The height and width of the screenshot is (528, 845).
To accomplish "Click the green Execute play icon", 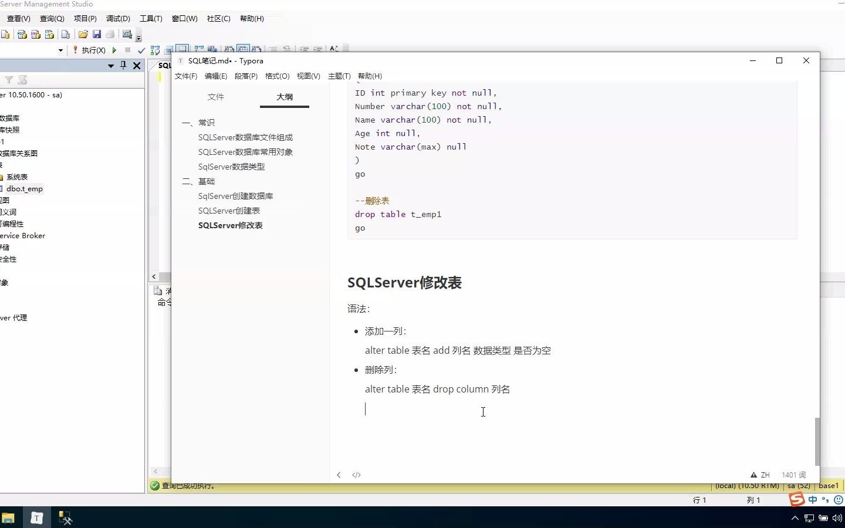I will (x=114, y=50).
